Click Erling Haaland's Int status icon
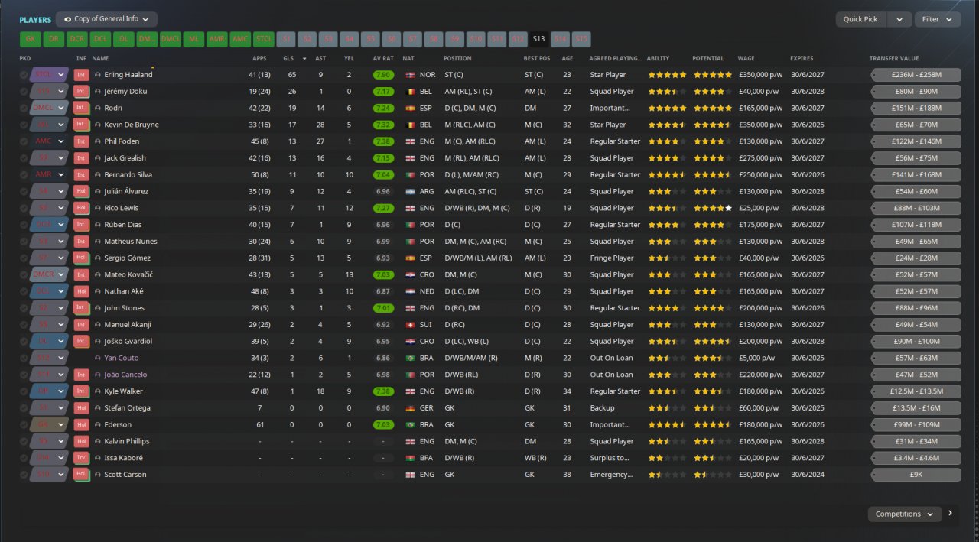The image size is (979, 542). tap(82, 75)
